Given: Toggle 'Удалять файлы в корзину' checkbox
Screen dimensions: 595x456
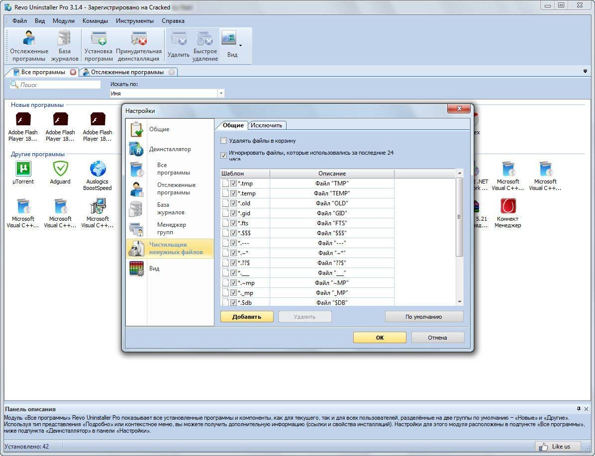Looking at the screenshot, I should pos(223,141).
